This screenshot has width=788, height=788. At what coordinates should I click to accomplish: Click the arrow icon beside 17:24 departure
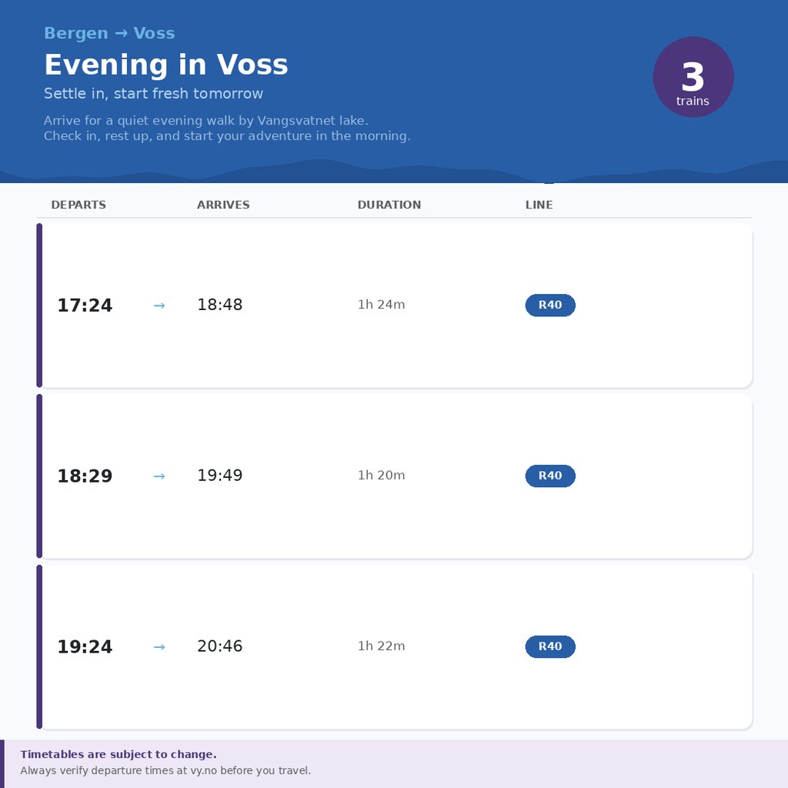tap(159, 306)
